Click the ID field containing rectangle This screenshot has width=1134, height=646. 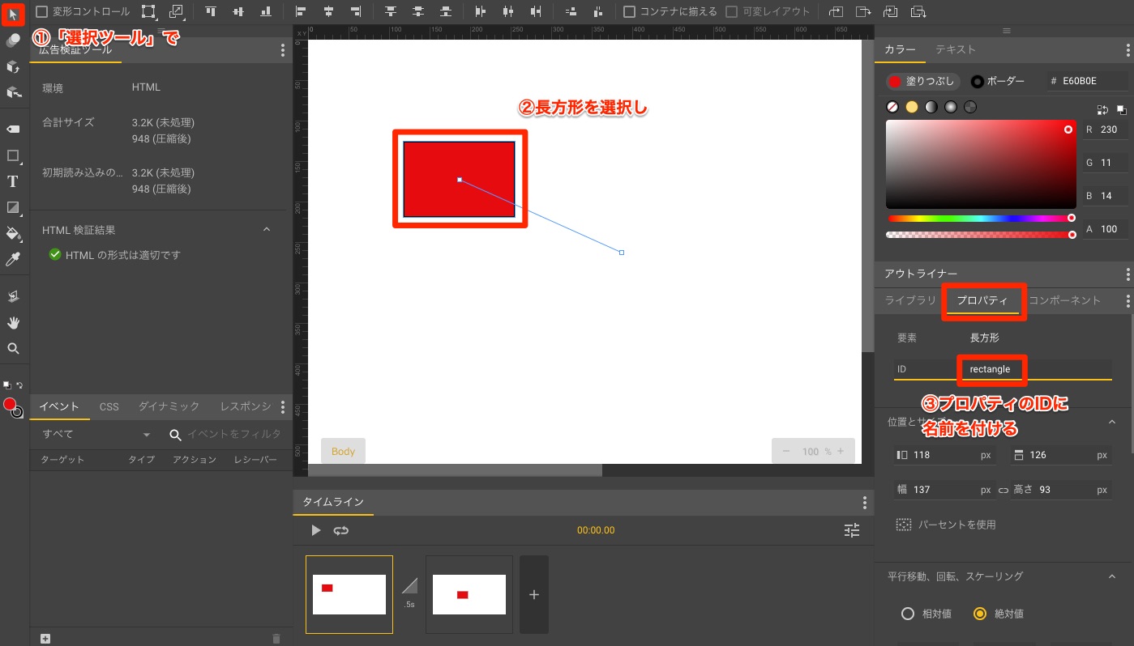click(x=1003, y=369)
